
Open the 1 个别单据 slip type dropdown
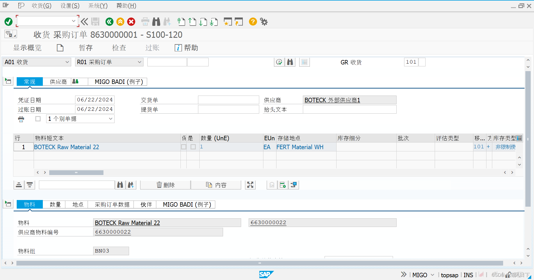(x=111, y=119)
